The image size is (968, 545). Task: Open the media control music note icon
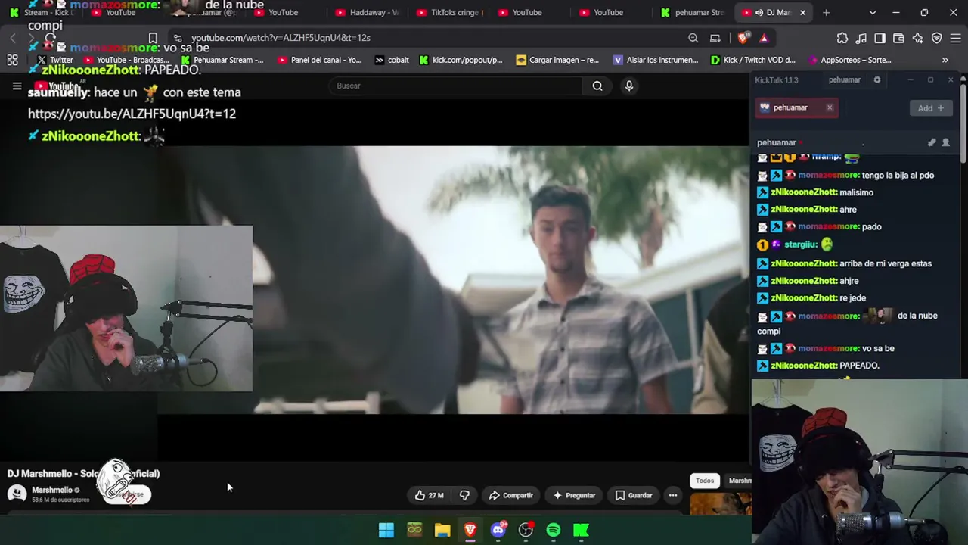pyautogui.click(x=861, y=38)
